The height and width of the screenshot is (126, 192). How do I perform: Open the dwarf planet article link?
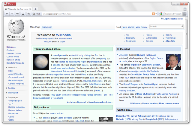coord(59,55)
